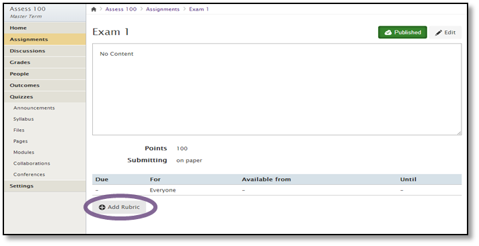Click the Master Term label
The image size is (479, 246).
[26, 17]
